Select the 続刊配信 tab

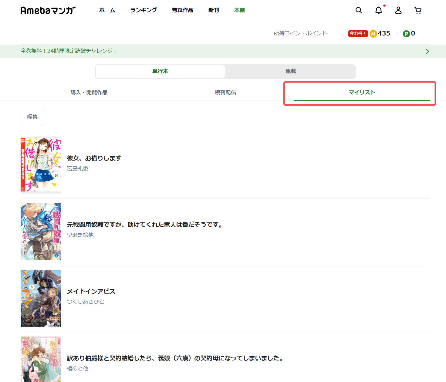225,93
